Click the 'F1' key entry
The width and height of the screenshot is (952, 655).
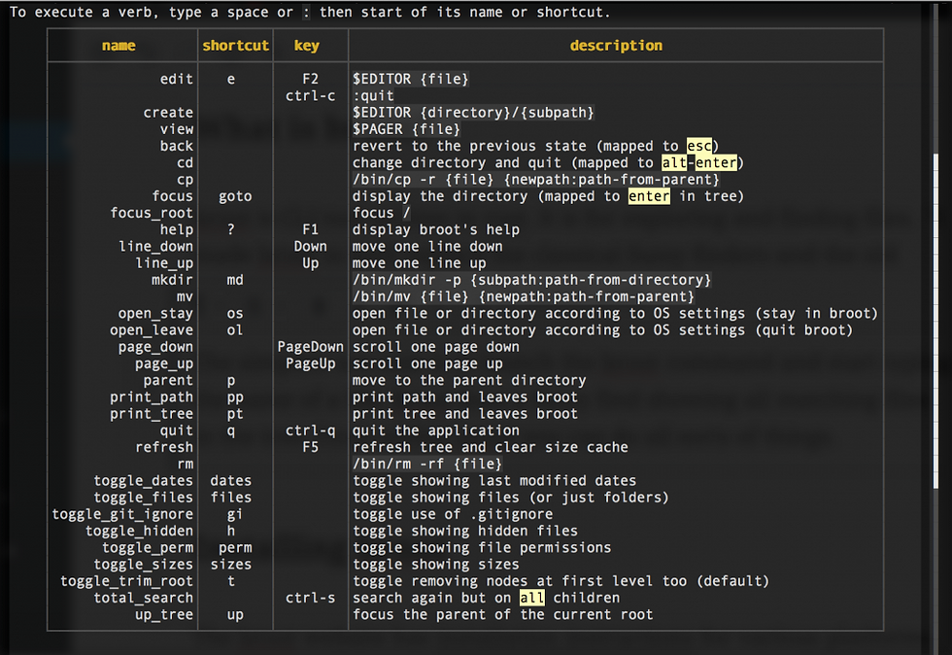[310, 229]
